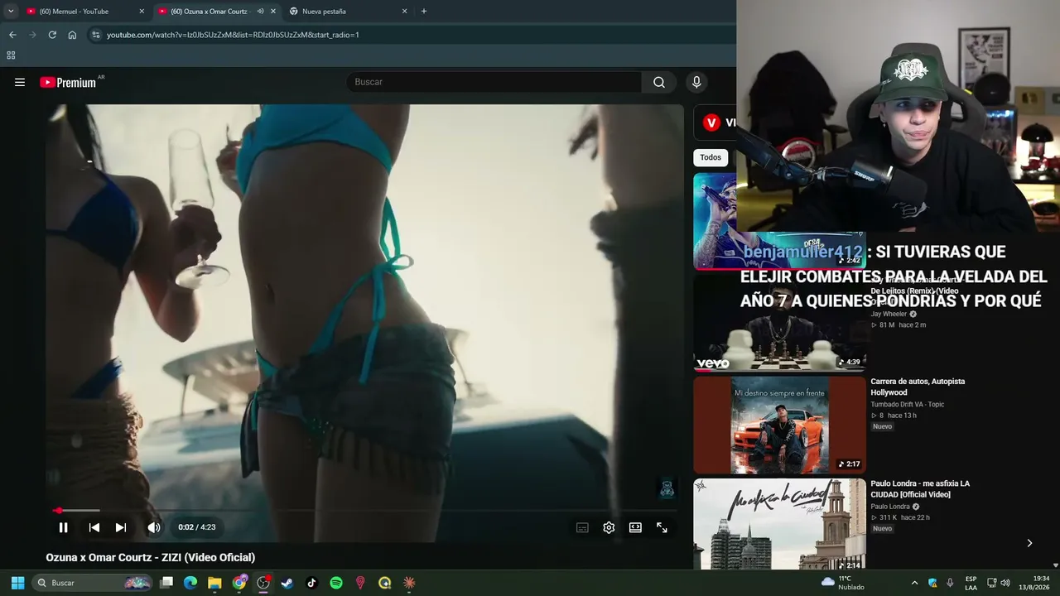Switch to the Ozuna x Omar Courtz tab
1060x596 pixels.
click(x=217, y=12)
